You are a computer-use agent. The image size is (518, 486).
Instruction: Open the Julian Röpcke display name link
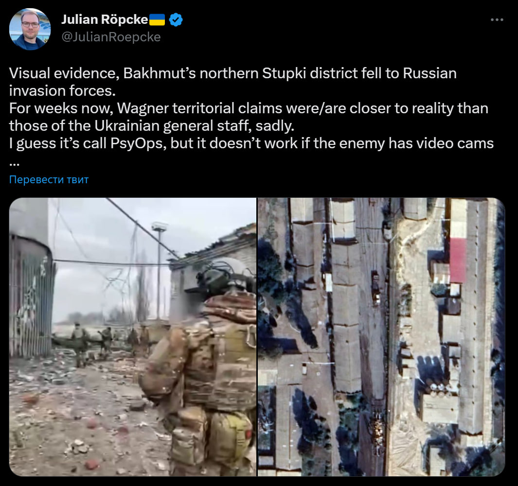105,20
